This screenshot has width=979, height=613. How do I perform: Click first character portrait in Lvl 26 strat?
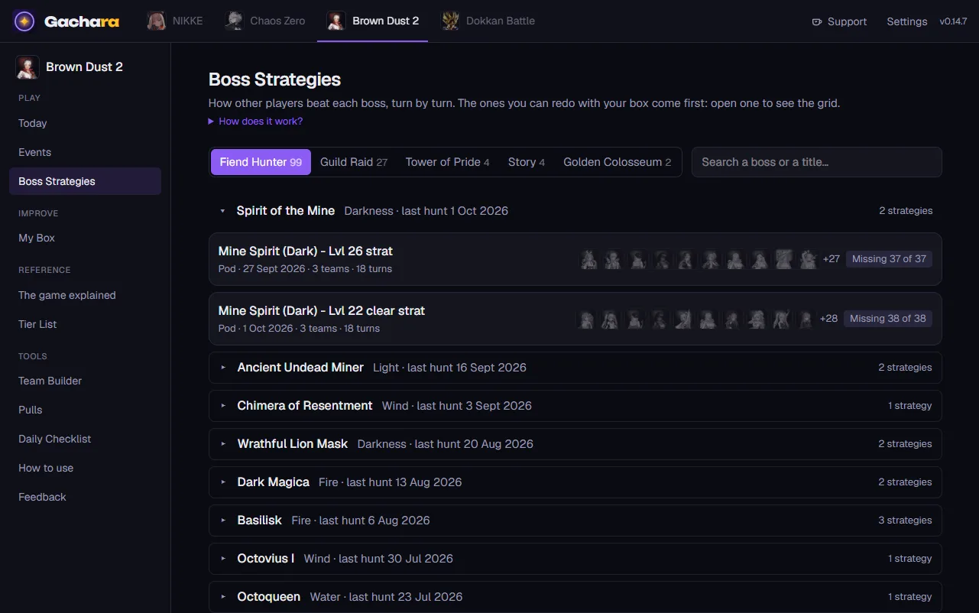click(588, 259)
